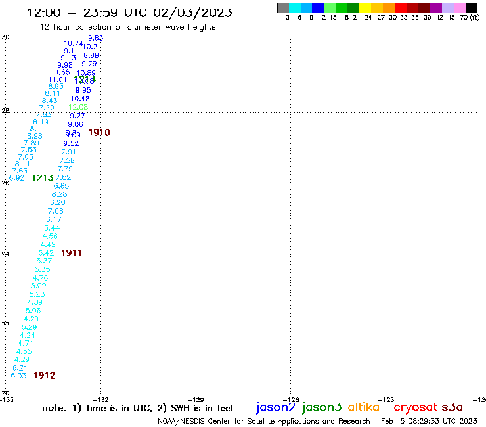Click the '7.91' wave height value
The width and height of the screenshot is (486, 427).
(68, 152)
